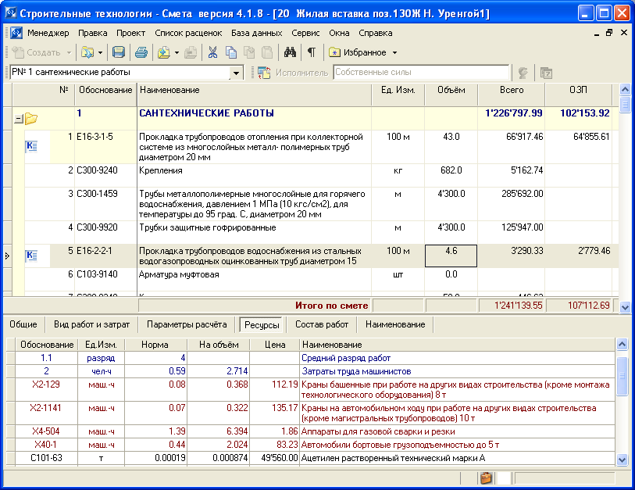
Task: Click the Исполнитель field 'Собственные силы'
Action: (x=421, y=72)
